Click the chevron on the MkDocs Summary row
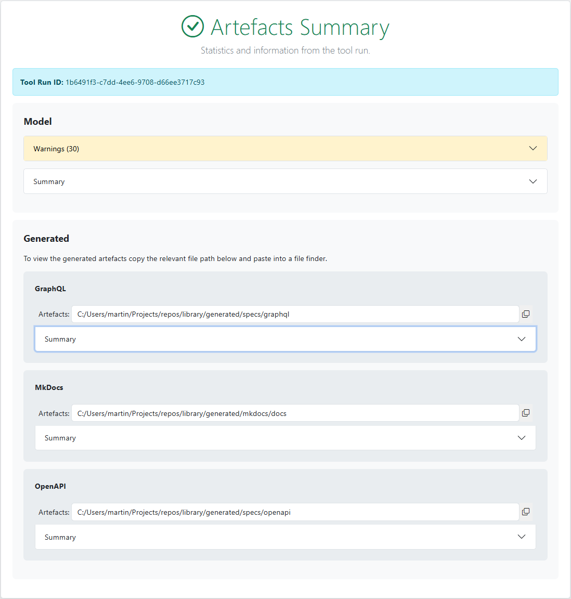Screen dimensions: 571x599 click(x=522, y=438)
